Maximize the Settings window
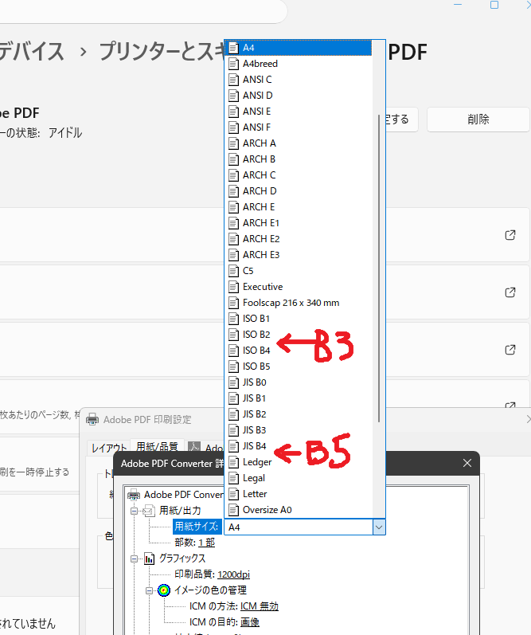 494,5
